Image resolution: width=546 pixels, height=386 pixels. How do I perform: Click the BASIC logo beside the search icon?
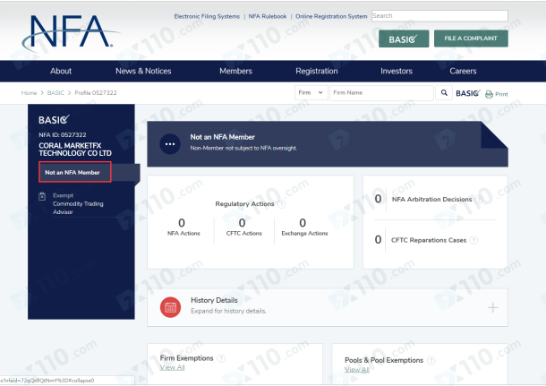(467, 93)
